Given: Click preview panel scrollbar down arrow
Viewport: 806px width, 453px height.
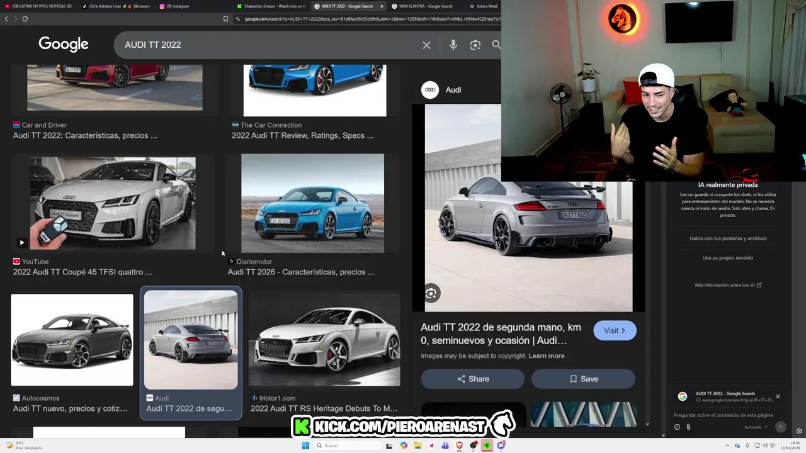Looking at the screenshot, I should tap(647, 425).
